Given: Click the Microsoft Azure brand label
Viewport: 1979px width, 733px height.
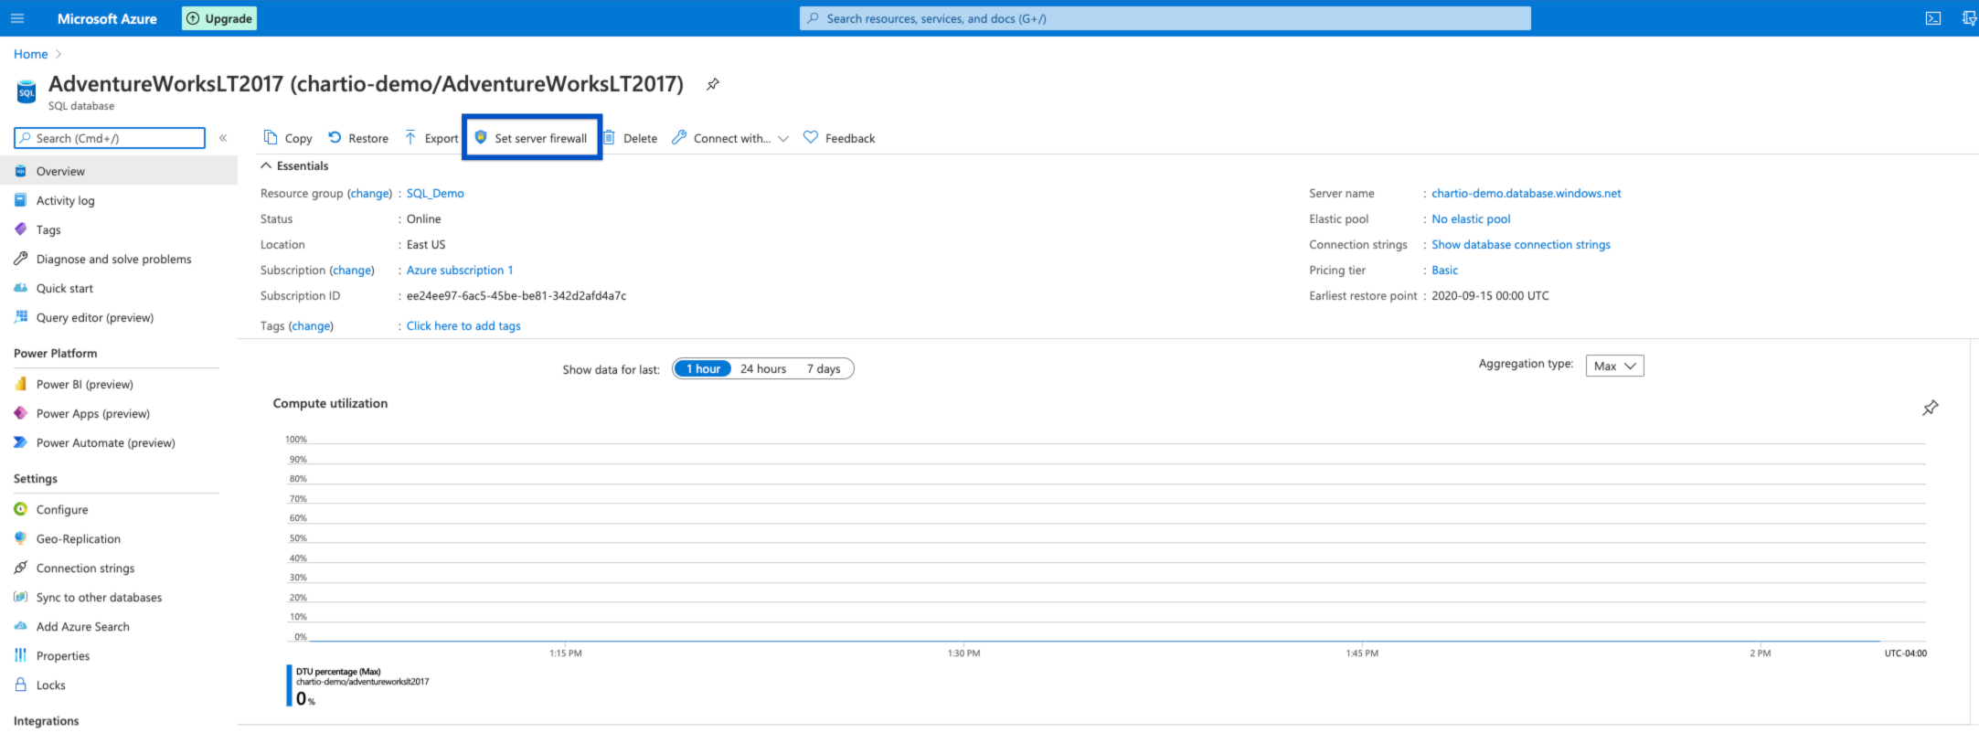Looking at the screenshot, I should 107,18.
